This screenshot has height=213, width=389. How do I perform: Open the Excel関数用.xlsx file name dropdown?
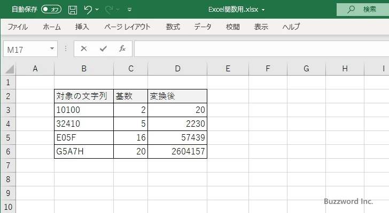point(263,10)
